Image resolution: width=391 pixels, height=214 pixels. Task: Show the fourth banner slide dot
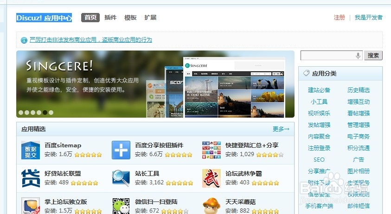(39, 113)
